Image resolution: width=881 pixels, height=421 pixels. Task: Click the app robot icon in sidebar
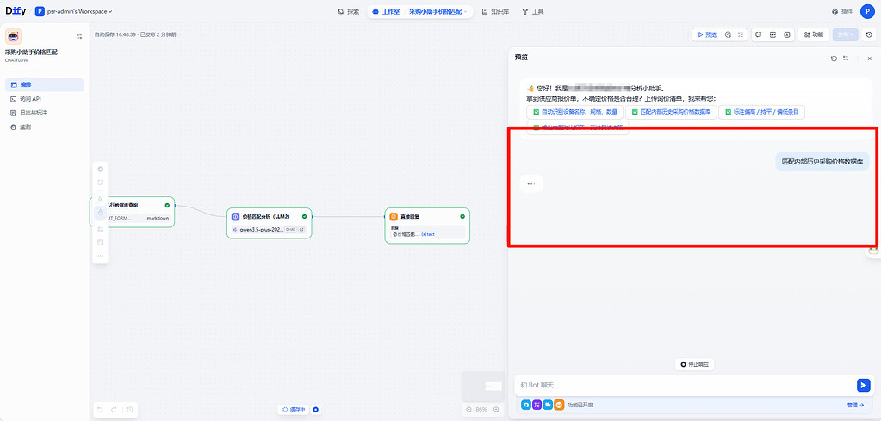pyautogui.click(x=14, y=36)
